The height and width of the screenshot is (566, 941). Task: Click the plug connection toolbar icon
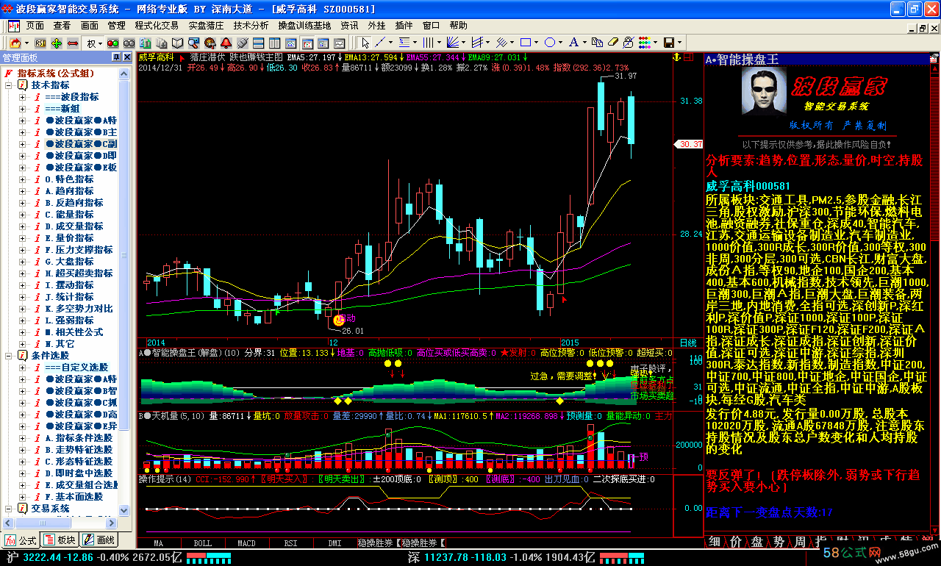click(x=242, y=43)
